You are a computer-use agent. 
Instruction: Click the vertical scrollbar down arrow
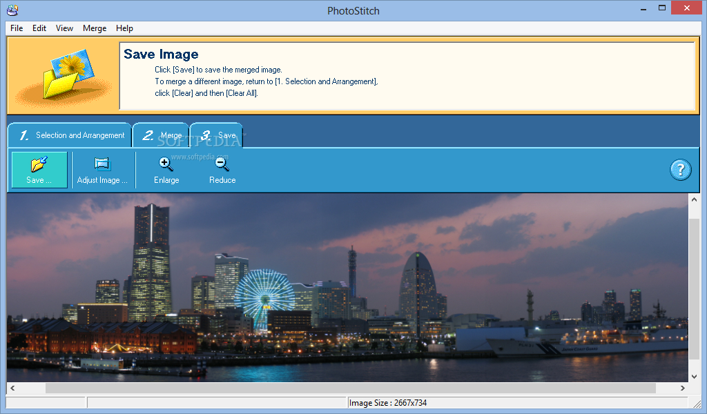point(694,376)
